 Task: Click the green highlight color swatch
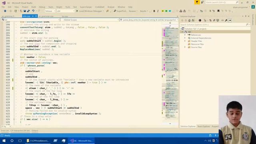(166, 11)
